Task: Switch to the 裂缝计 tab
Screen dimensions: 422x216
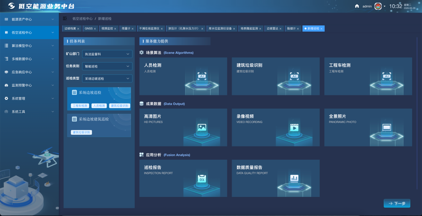Action: [293, 29]
